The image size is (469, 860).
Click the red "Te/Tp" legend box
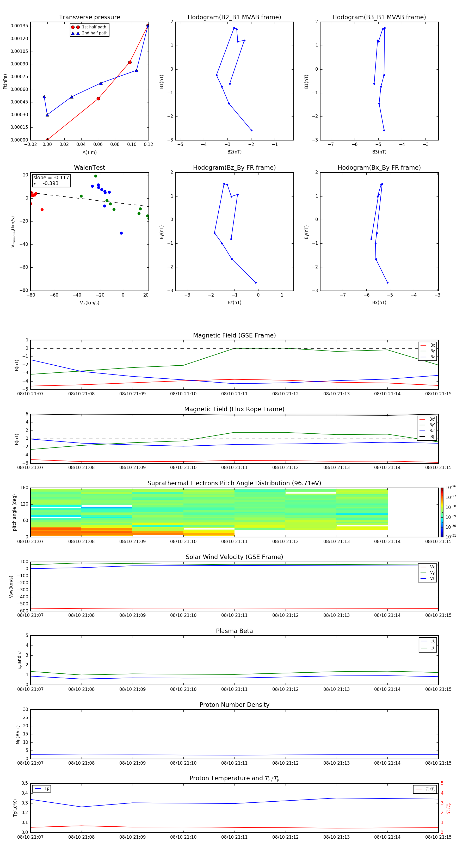425,789
